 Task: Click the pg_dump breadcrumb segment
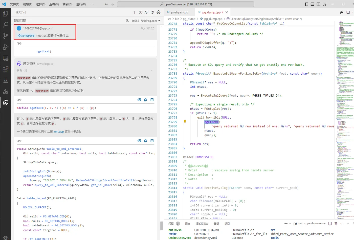click(189, 19)
